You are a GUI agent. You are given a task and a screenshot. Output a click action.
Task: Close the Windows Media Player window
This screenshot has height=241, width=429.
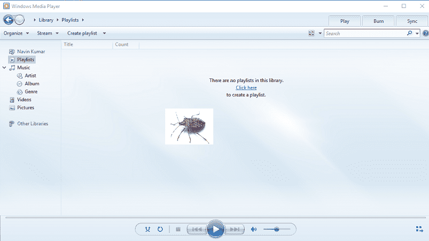422,6
